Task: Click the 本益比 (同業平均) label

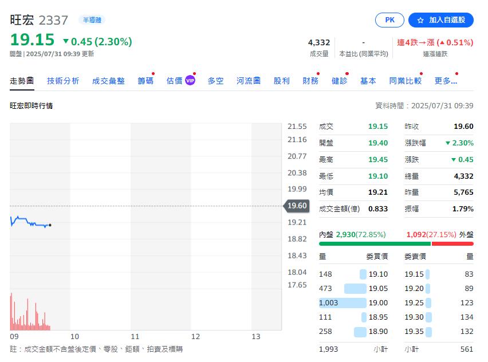Action: pyautogui.click(x=364, y=54)
